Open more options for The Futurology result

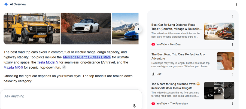[x=232, y=104]
